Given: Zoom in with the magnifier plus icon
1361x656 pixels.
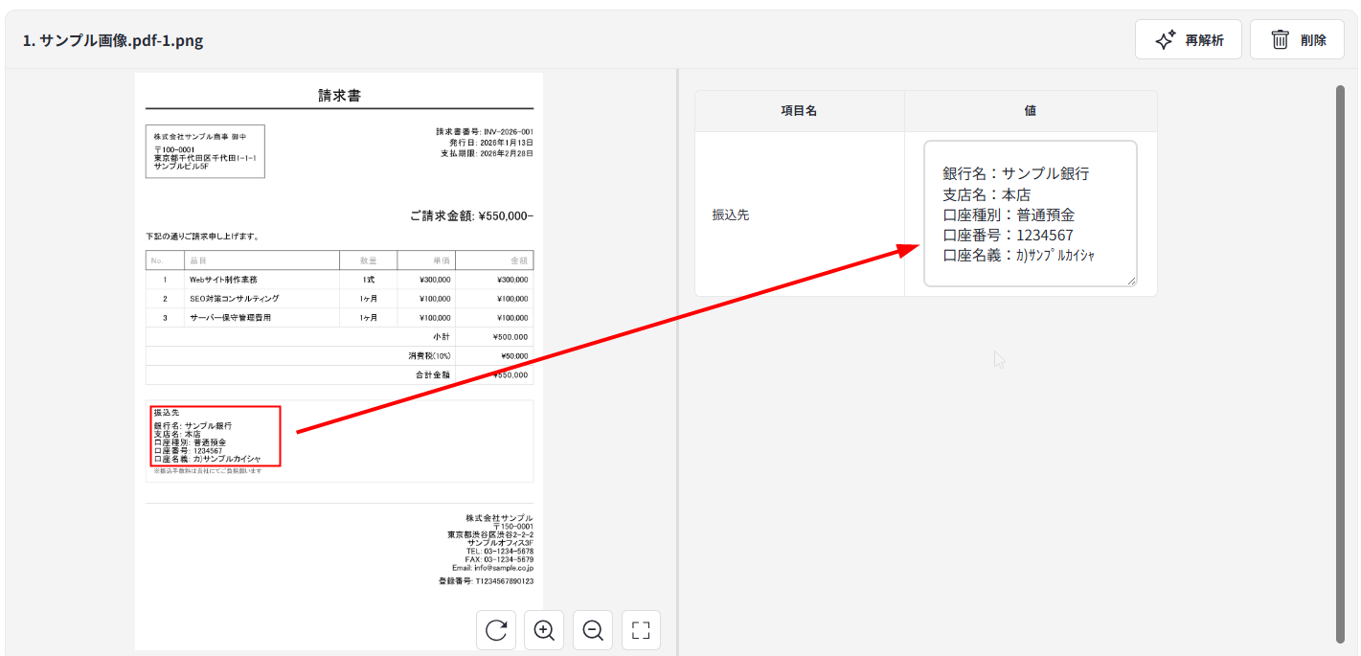Looking at the screenshot, I should coord(544,630).
